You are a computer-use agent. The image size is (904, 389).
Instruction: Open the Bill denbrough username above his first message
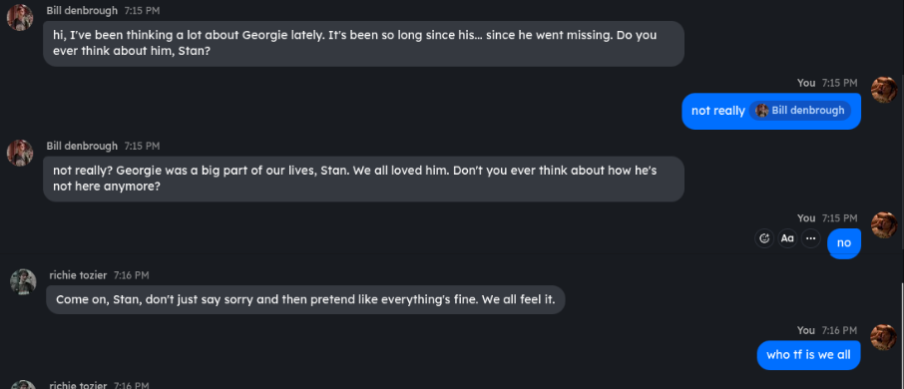(82, 11)
